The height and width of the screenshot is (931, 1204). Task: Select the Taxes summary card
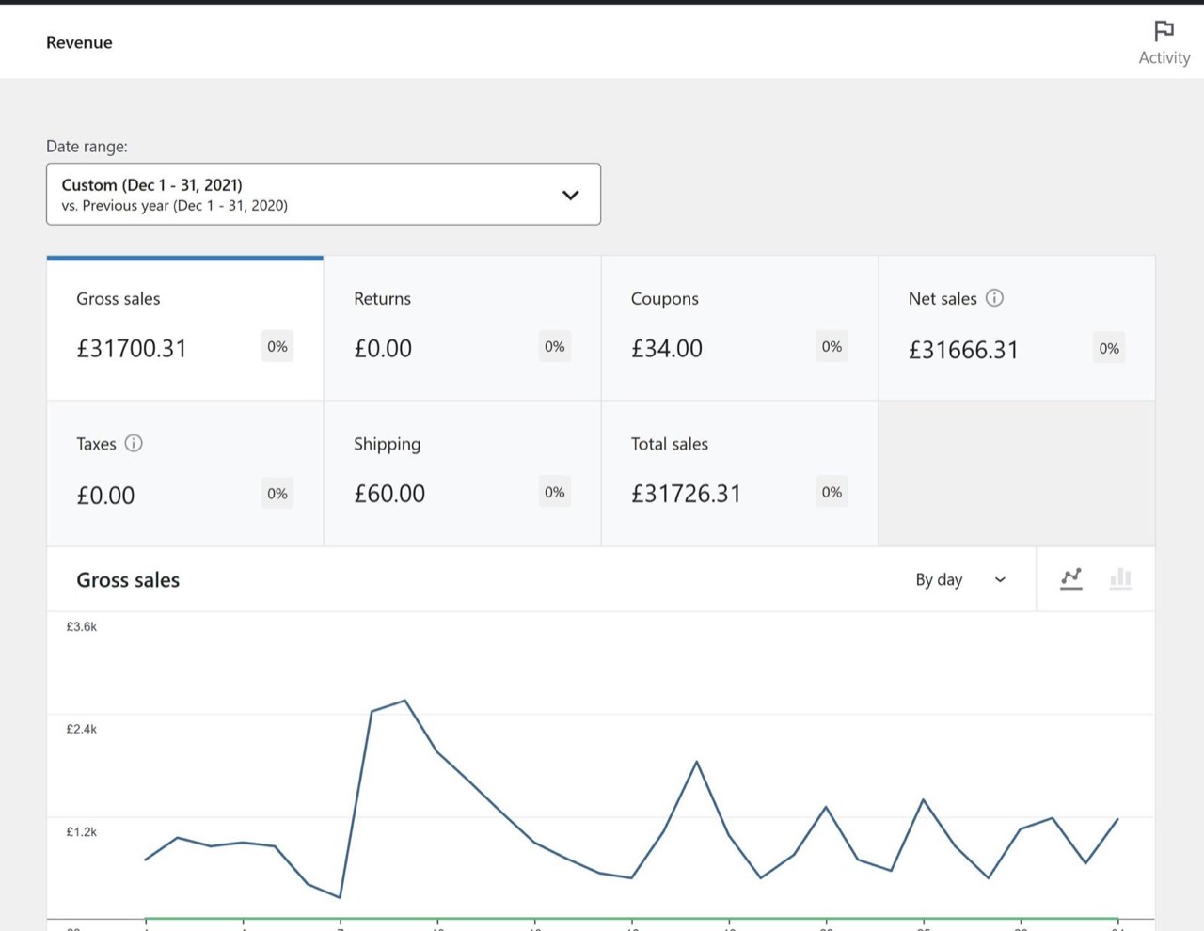click(x=185, y=474)
